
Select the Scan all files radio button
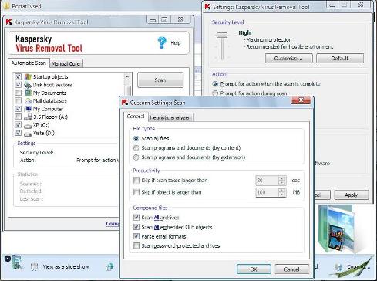click(x=136, y=138)
